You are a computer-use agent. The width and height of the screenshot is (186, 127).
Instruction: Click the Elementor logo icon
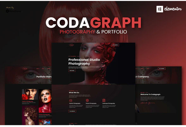[x=160, y=9]
